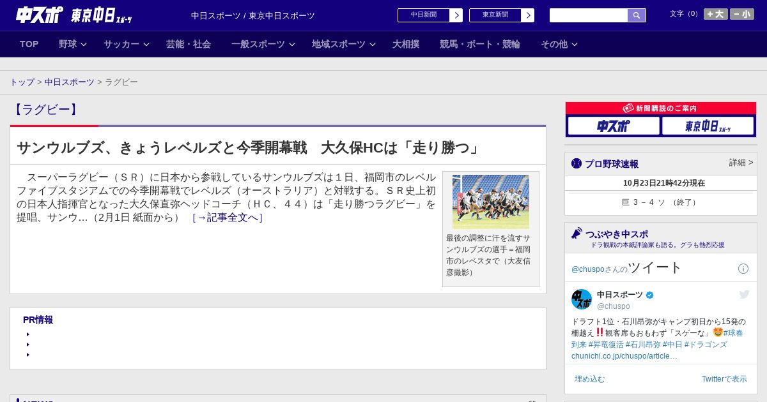Open rugby practice photo thumbnail

click(x=491, y=202)
